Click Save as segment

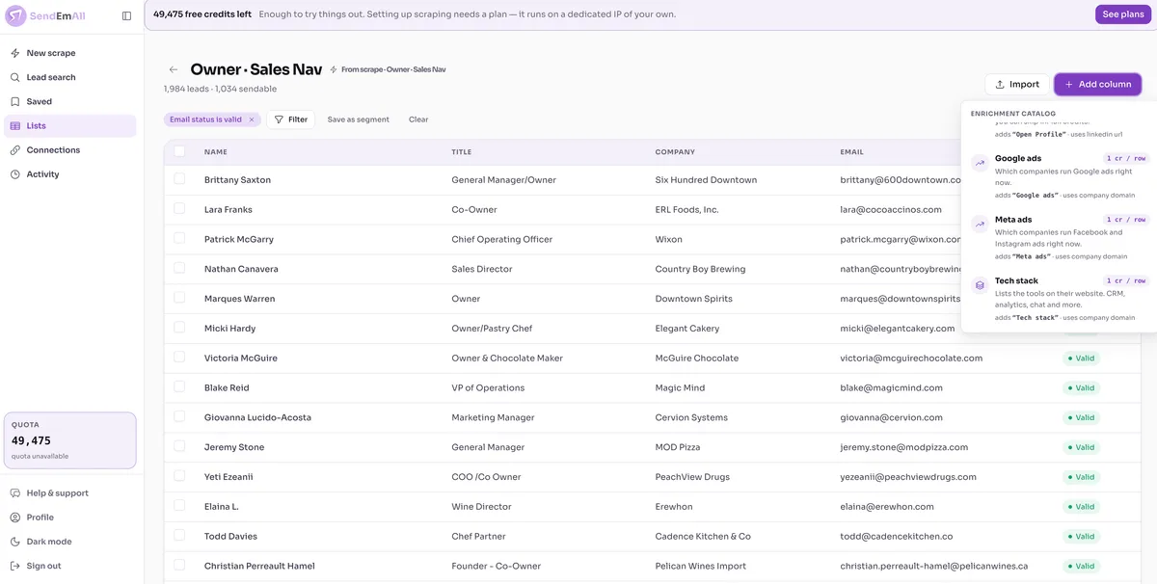pyautogui.click(x=358, y=119)
